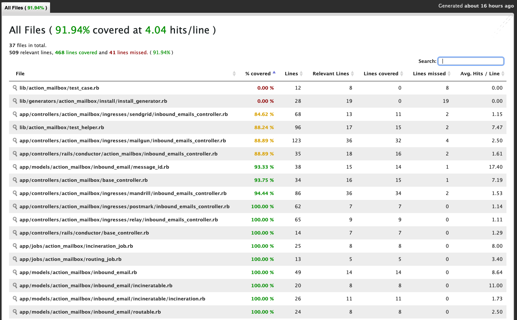Click the 123 lines cell

pyautogui.click(x=297, y=140)
